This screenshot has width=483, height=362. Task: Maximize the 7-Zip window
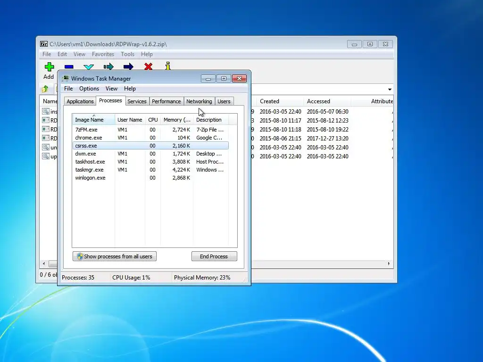click(x=370, y=44)
